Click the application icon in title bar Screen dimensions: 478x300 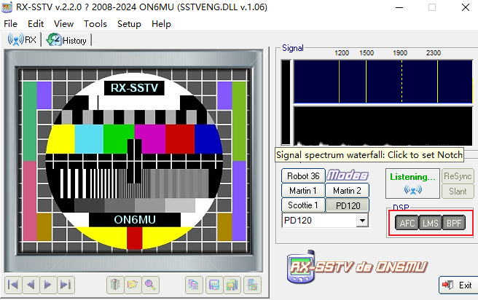(x=7, y=7)
